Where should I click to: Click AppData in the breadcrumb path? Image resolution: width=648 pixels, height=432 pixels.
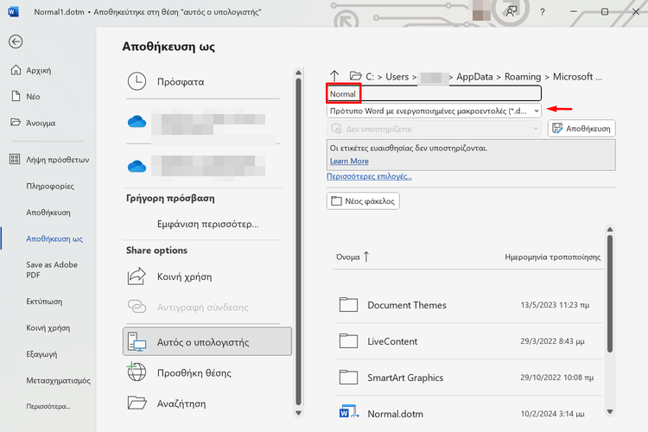474,77
